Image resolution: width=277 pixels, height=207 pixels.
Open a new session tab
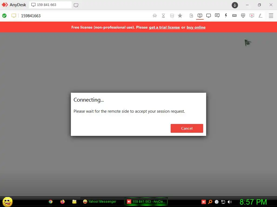pos(76,5)
